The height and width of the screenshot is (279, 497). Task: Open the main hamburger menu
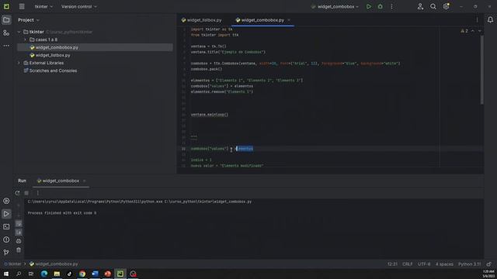point(22,6)
